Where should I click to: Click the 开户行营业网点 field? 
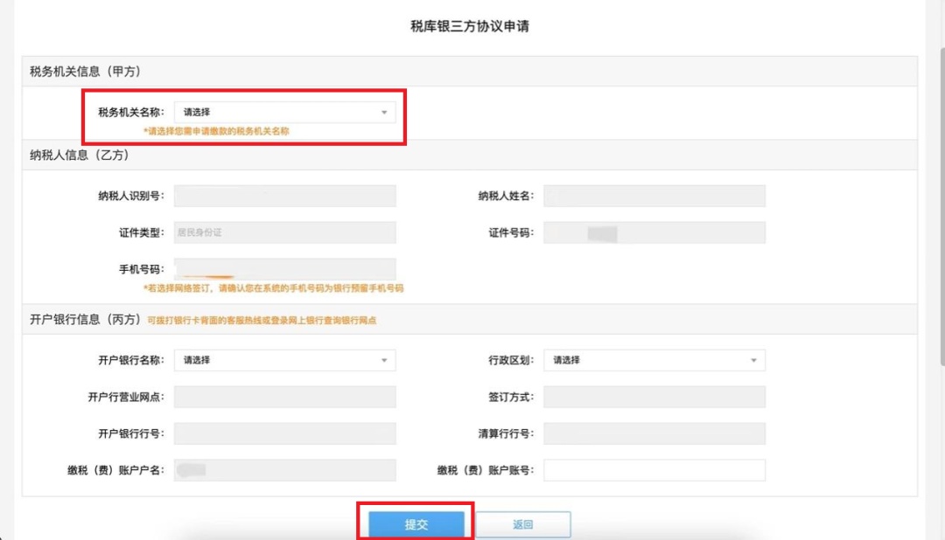pyautogui.click(x=284, y=397)
